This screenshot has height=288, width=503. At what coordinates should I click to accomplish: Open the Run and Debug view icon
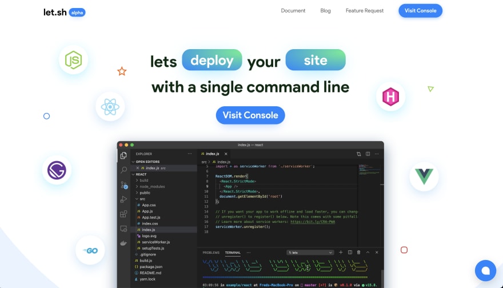[123, 199]
